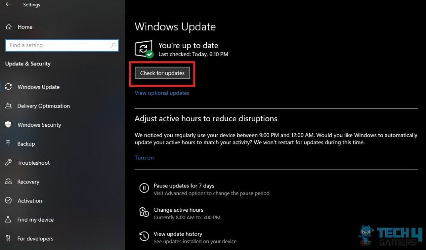Image resolution: width=426 pixels, height=250 pixels.
Task: Click the Find my device icon
Action: [x=9, y=220]
